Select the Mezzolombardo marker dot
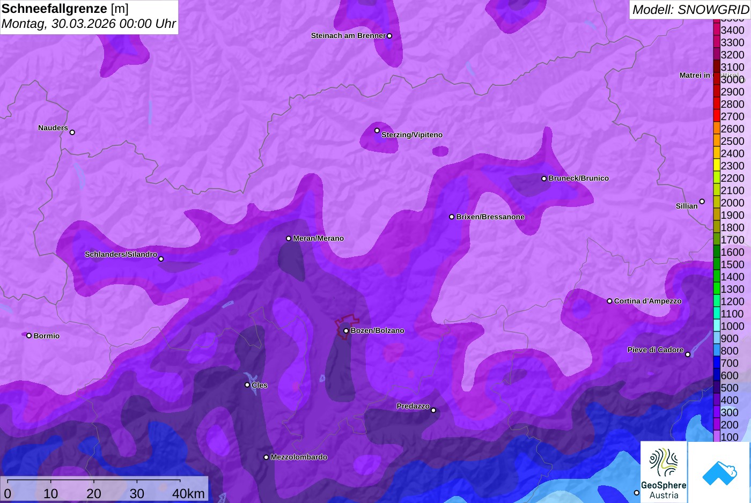751x503 pixels. (x=266, y=457)
